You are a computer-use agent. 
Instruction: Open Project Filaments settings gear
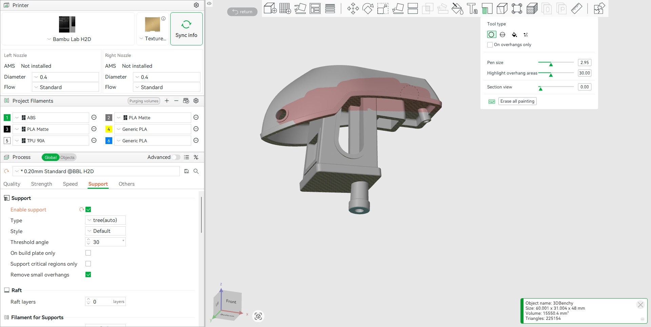[196, 101]
